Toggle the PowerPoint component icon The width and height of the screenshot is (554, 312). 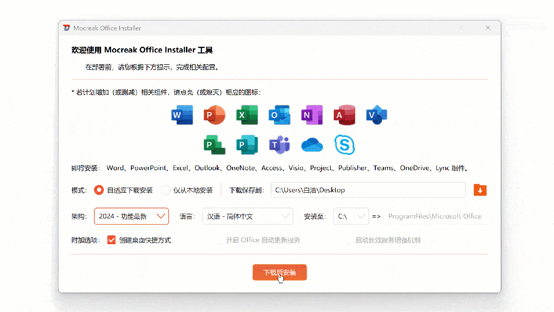click(x=215, y=115)
